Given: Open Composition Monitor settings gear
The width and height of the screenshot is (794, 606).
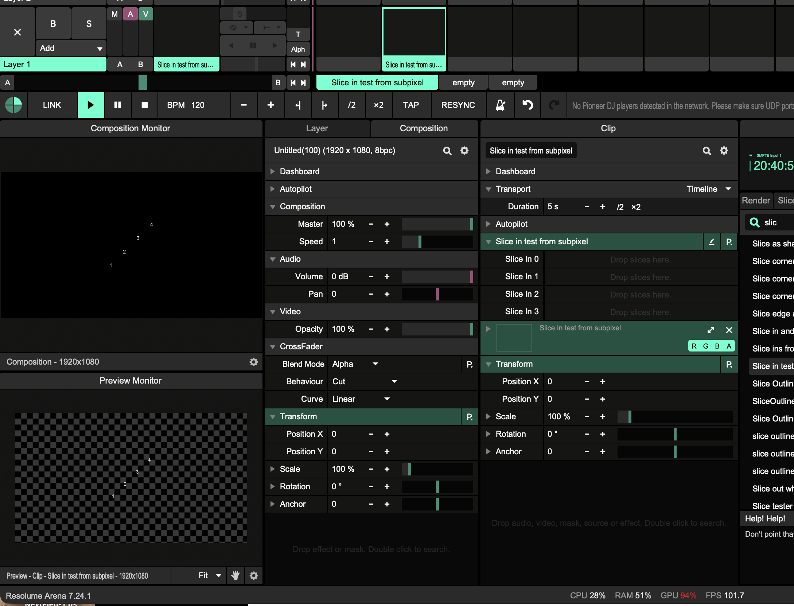Looking at the screenshot, I should click(x=253, y=362).
